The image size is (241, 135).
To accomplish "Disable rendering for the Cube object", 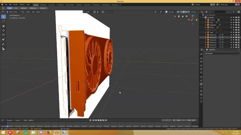I will pos(239,22).
